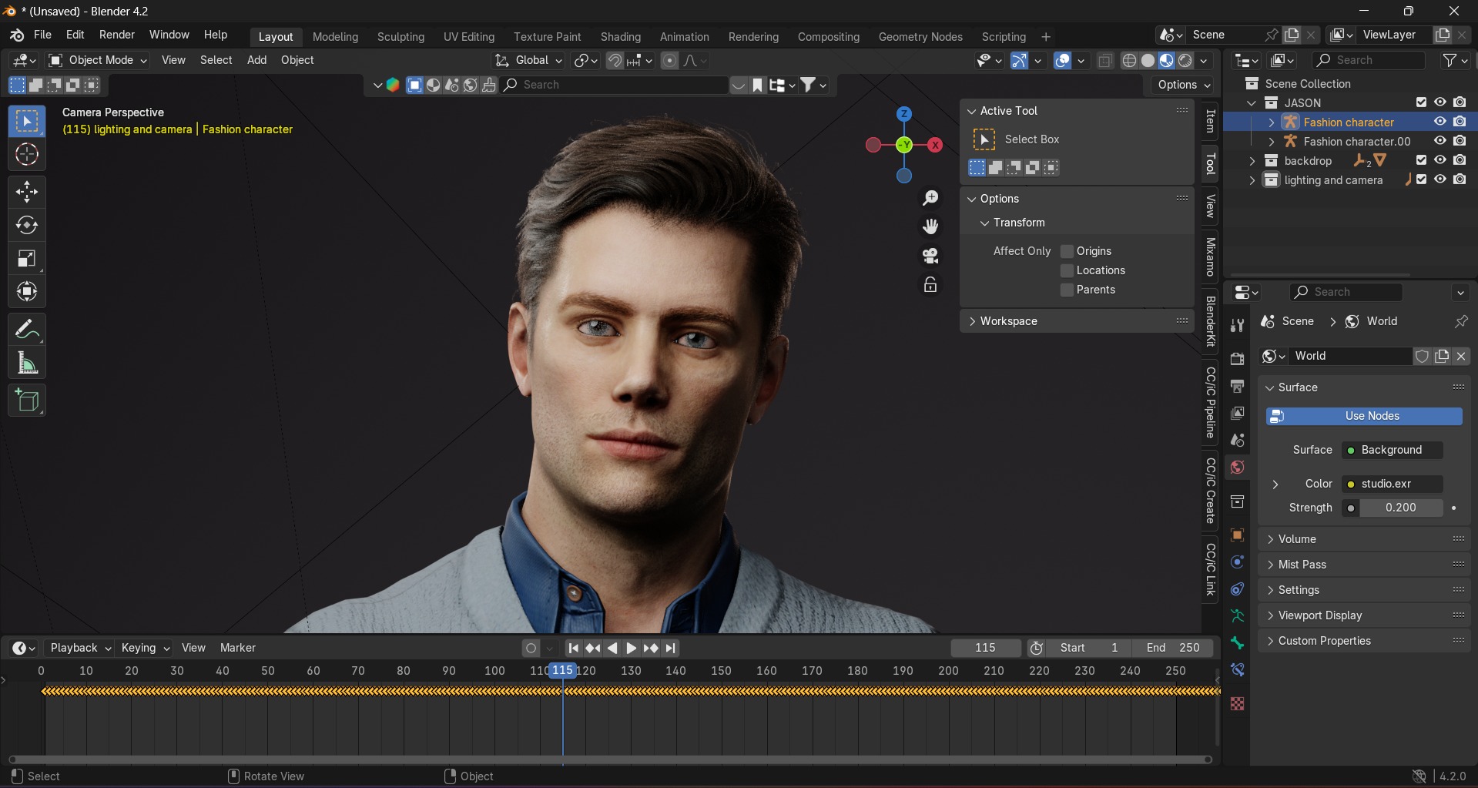Open the Object properties tab
Image resolution: width=1478 pixels, height=788 pixels.
tap(1237, 535)
